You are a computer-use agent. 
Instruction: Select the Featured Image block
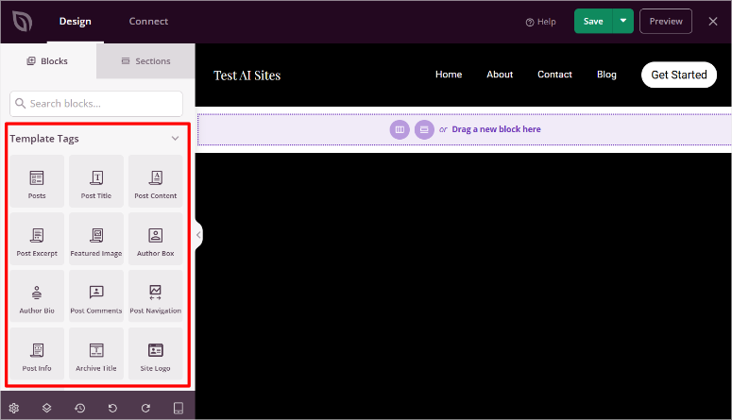click(x=96, y=239)
